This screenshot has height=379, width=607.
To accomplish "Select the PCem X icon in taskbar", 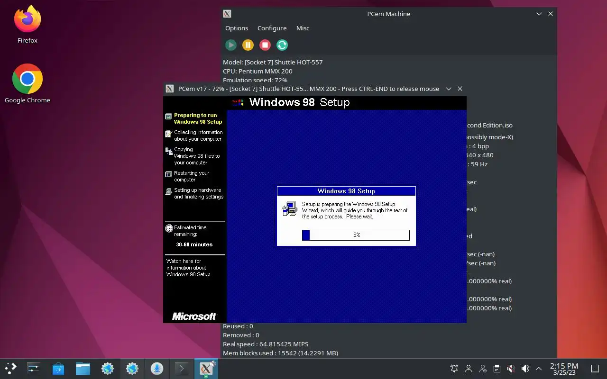I will pos(206,368).
